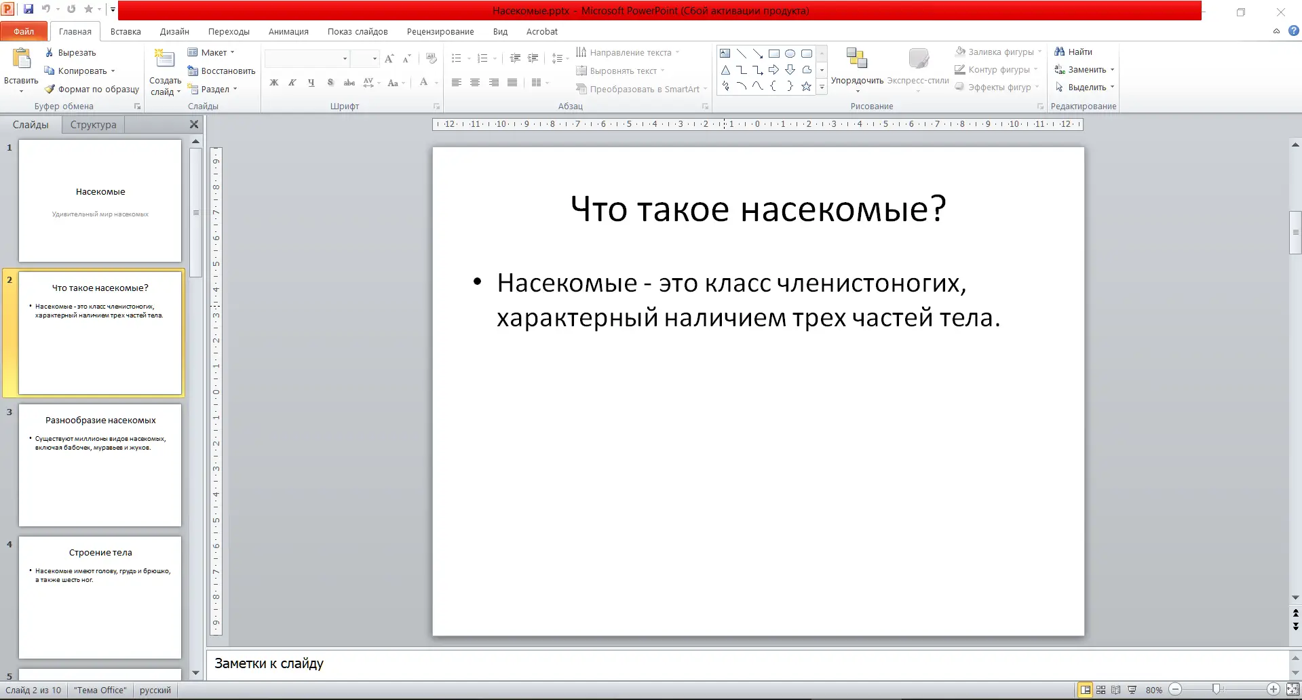The height and width of the screenshot is (700, 1302).
Task: Open Replace (Заменить) dropdown arrow
Action: click(x=1113, y=69)
